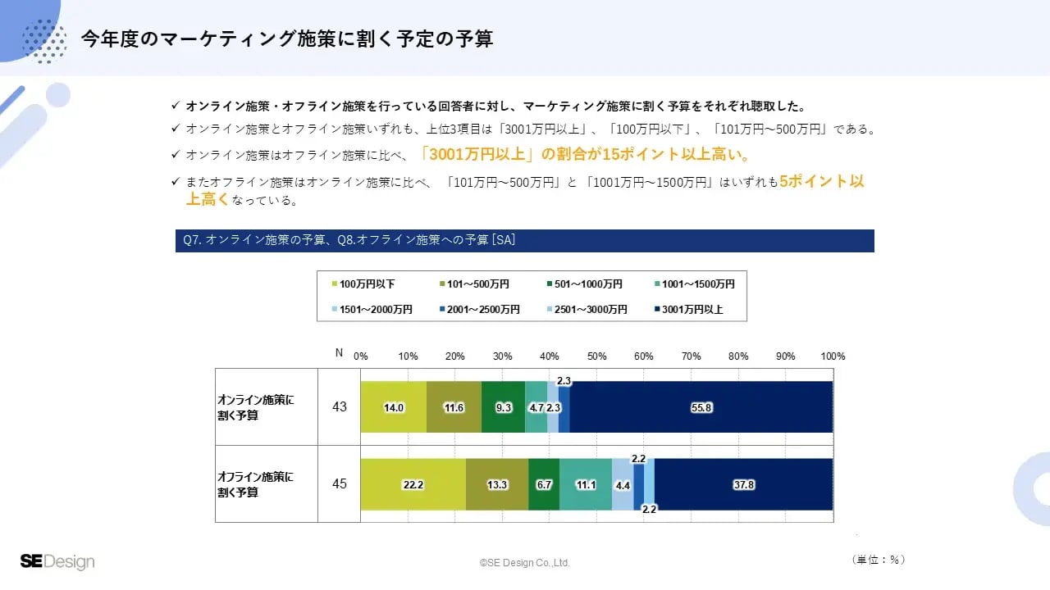
Task: Click the 80% axis label
Action: point(738,356)
